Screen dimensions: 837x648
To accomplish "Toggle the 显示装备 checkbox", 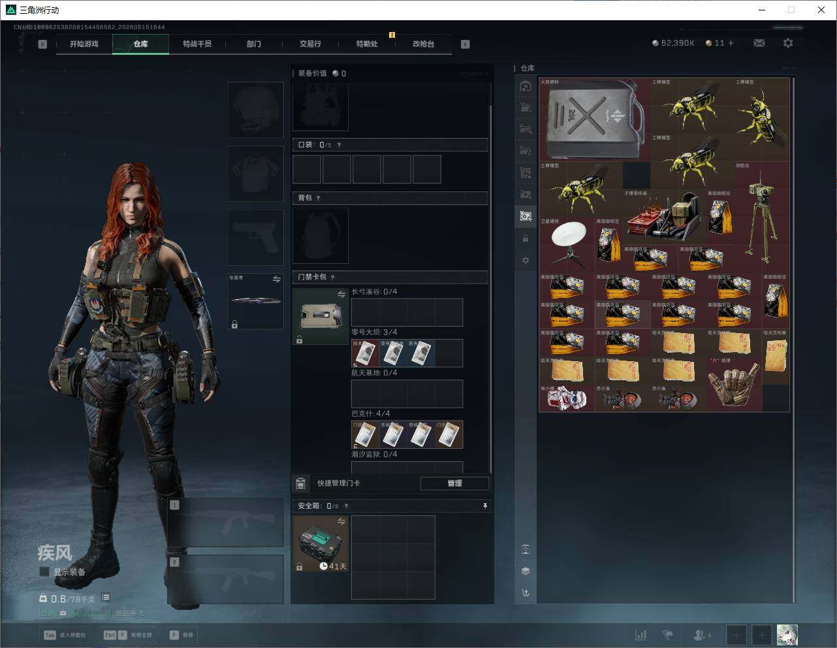I will click(44, 572).
